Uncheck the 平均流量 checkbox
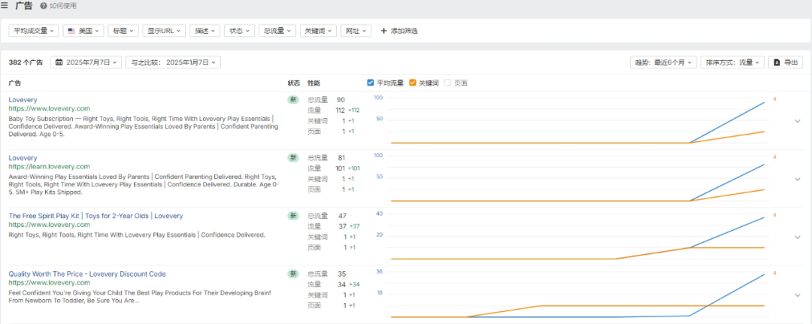 click(x=371, y=83)
